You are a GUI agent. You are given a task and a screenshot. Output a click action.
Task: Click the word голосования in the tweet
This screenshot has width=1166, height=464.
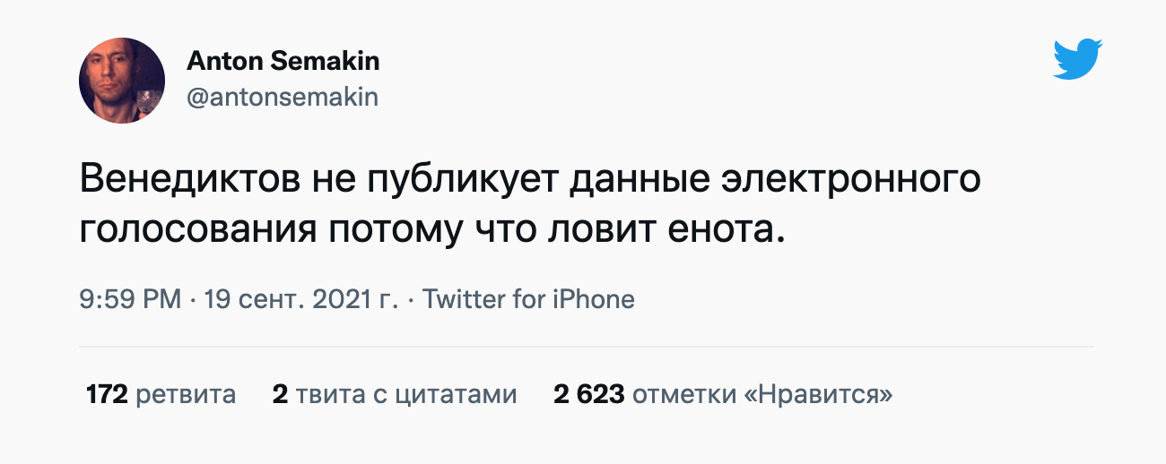click(196, 229)
